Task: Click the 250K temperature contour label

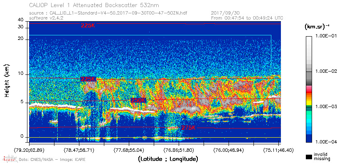Action: point(138,100)
